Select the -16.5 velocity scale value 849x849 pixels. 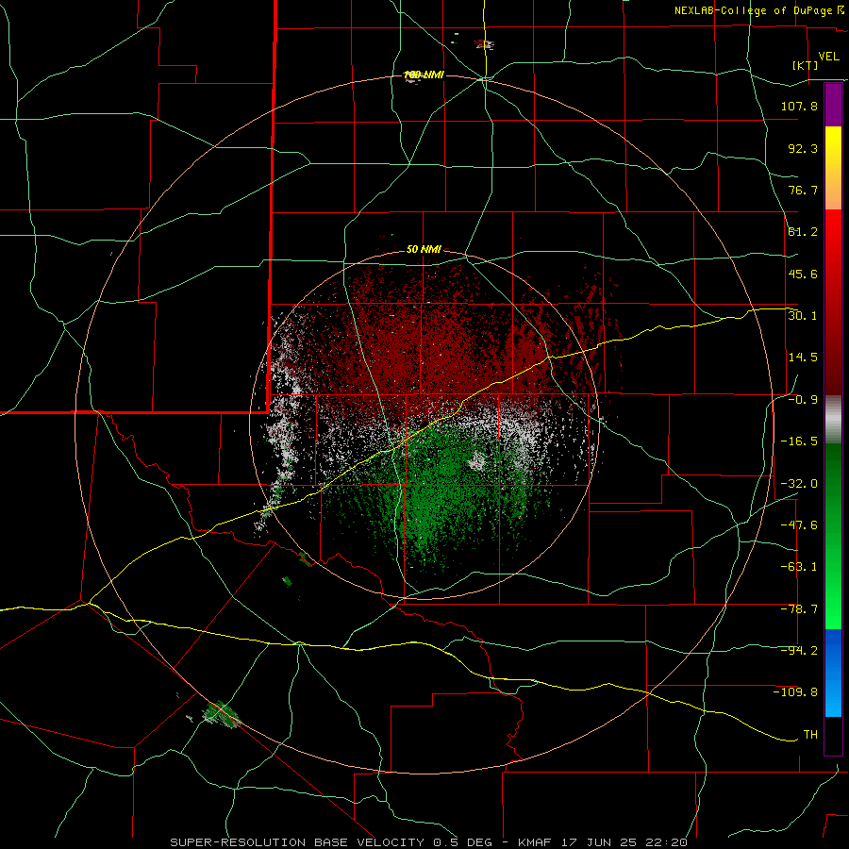point(799,441)
